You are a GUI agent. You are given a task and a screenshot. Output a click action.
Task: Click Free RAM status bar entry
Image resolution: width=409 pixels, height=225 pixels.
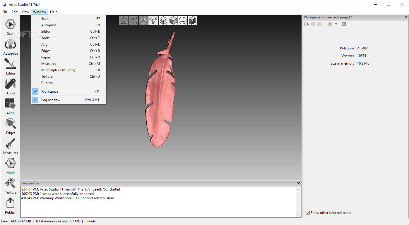(x=16, y=221)
